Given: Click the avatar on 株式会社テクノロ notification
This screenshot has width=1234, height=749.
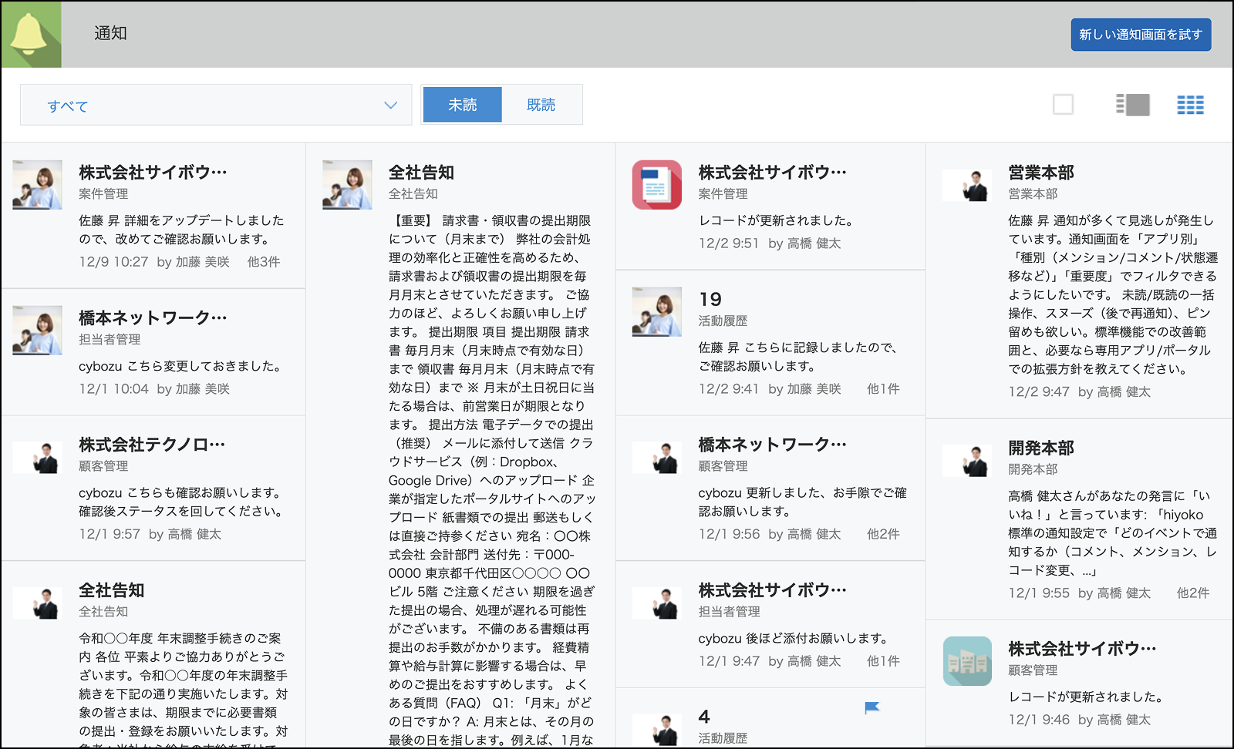Looking at the screenshot, I should click(37, 457).
